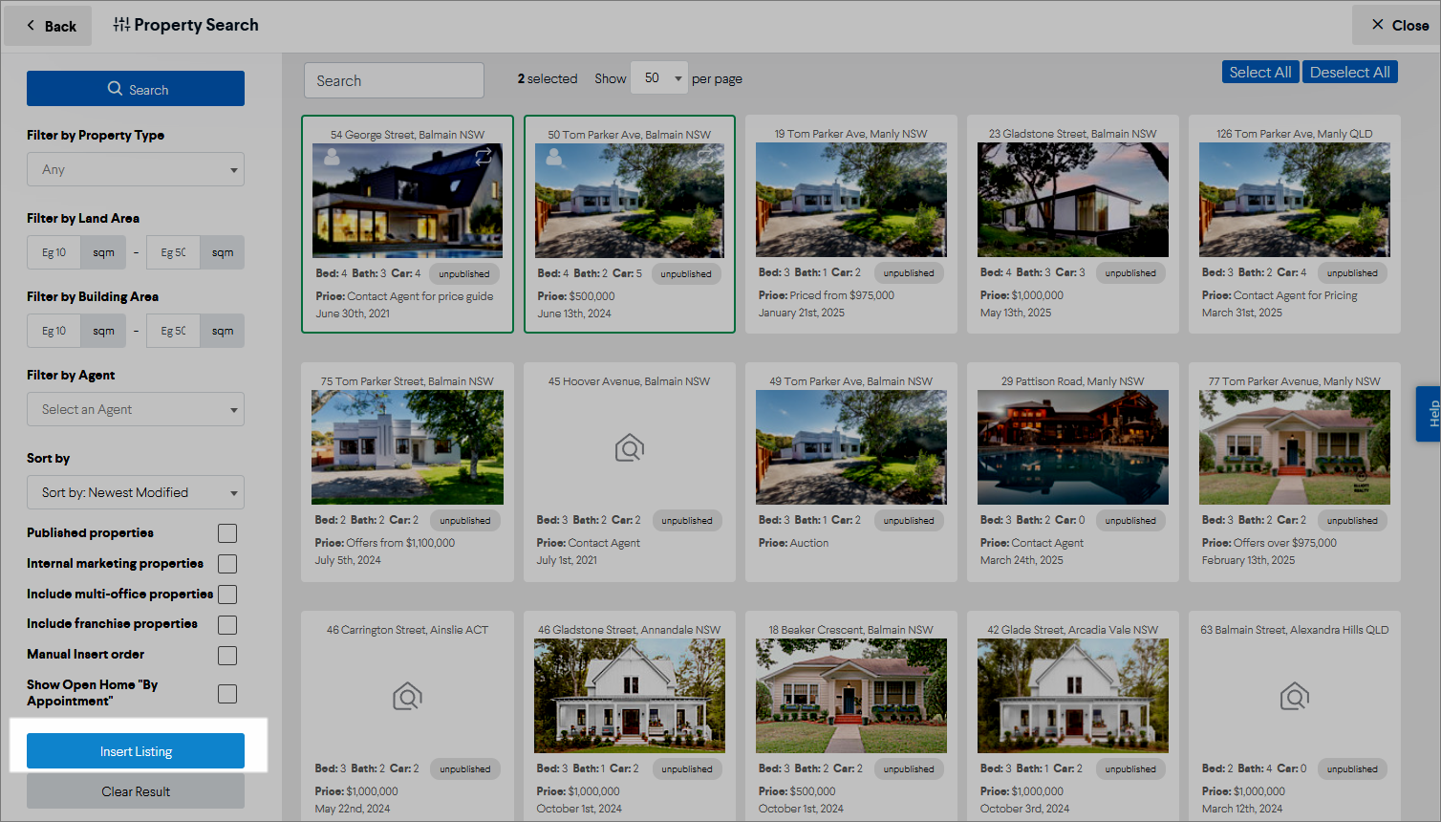The height and width of the screenshot is (822, 1441).
Task: Select the 42 Glade Street, Arcadia Vale NSW photo
Action: pos(1073,696)
